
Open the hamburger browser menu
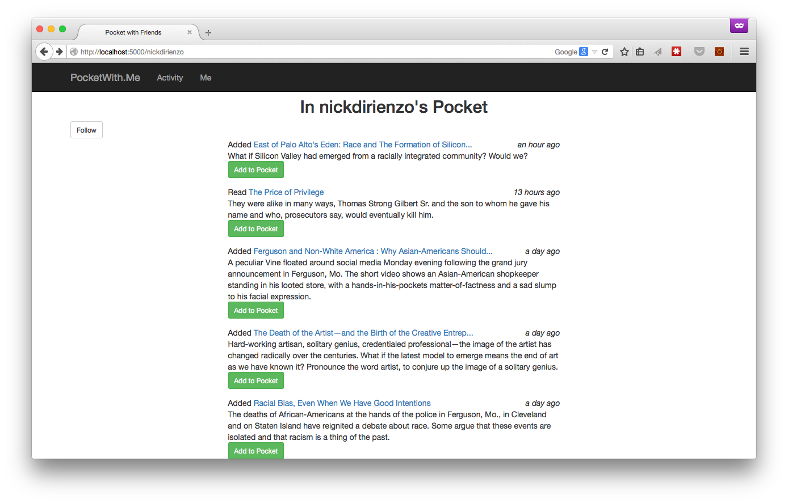coord(744,52)
